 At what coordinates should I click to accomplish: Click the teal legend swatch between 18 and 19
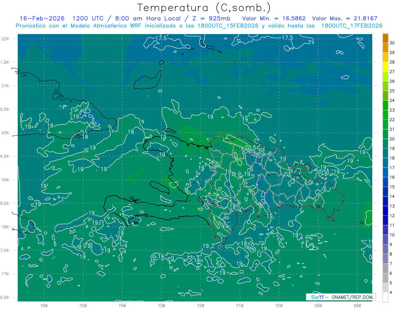pyautogui.click(x=385, y=153)
